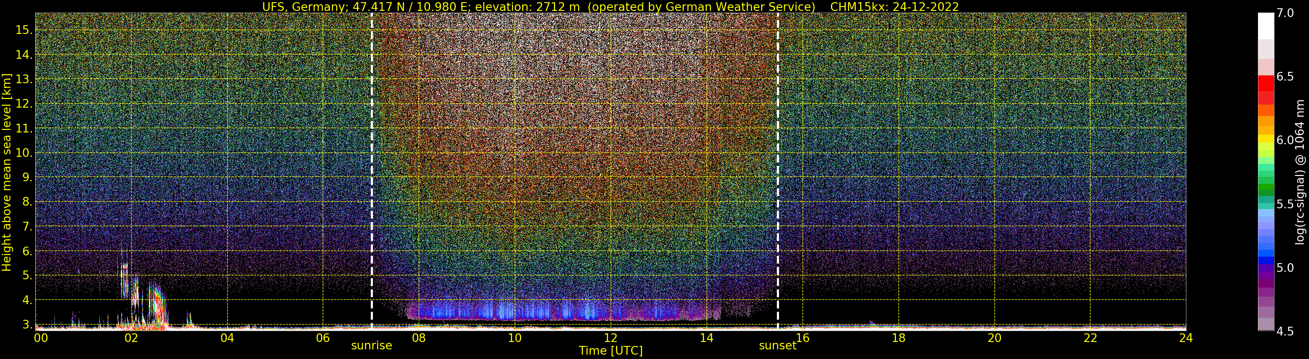Image resolution: width=1309 pixels, height=359 pixels.
Task: Click the '6.5' colorbar tick label
Action: point(1285,77)
